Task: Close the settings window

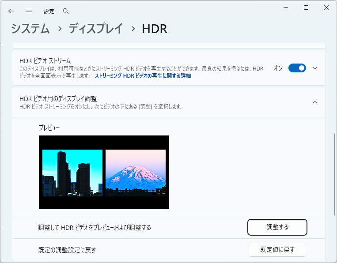Action: click(x=326, y=8)
